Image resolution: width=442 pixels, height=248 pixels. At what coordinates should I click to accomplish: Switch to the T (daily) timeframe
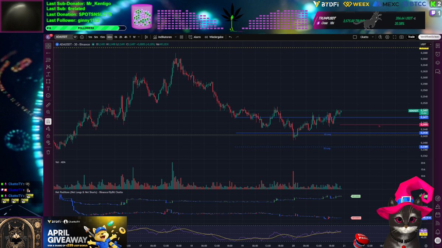tap(130, 37)
